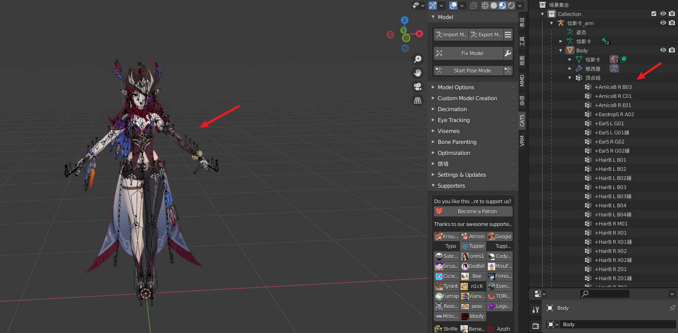Click the blue Z axis gizmo ball
The image size is (678, 333).
pos(404,20)
